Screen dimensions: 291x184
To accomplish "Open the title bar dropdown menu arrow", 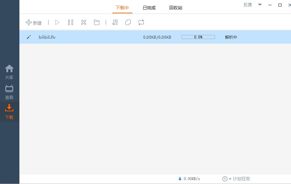I will [x=260, y=5].
